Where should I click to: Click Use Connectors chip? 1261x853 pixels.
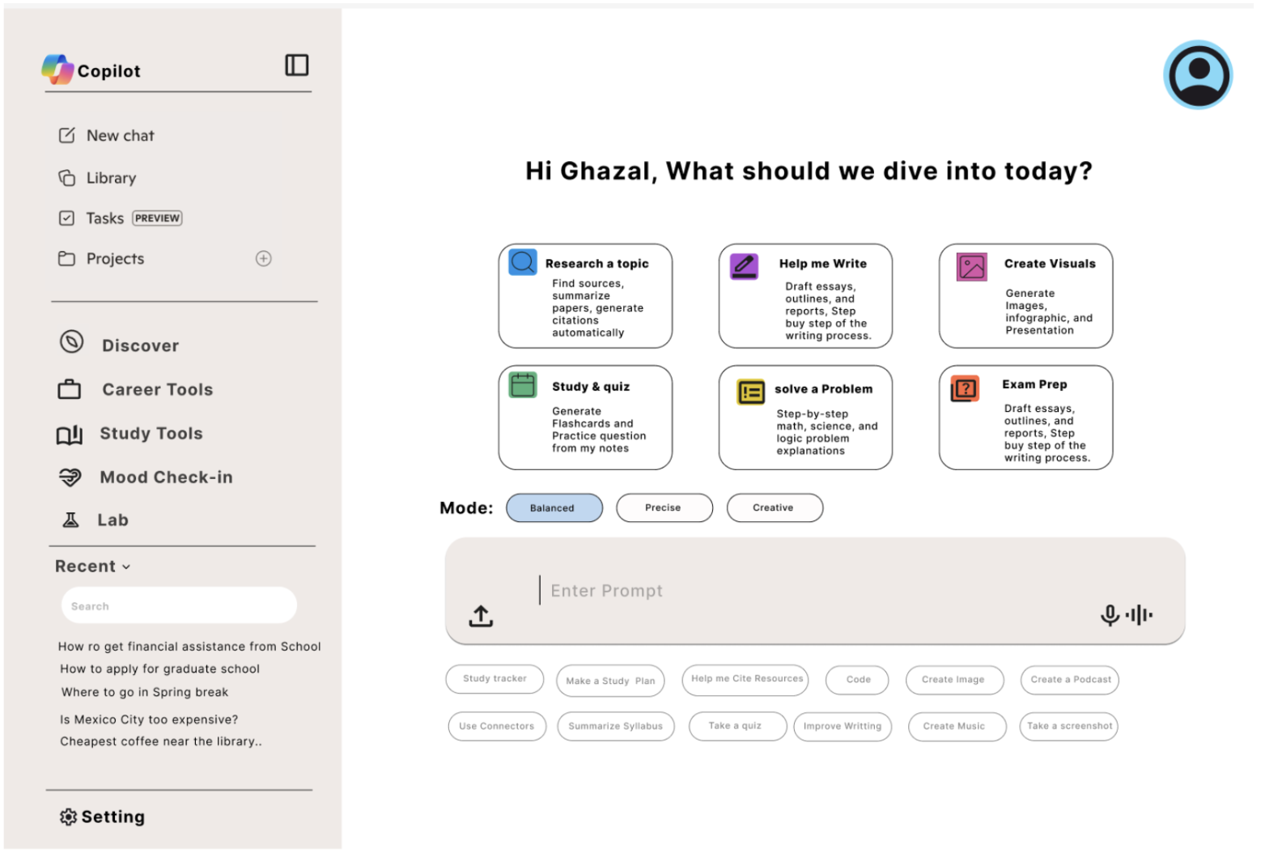(497, 726)
